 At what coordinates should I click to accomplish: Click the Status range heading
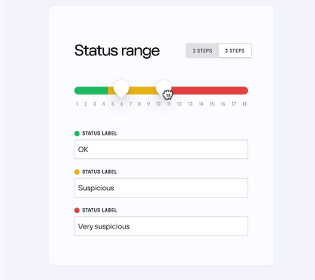click(117, 51)
